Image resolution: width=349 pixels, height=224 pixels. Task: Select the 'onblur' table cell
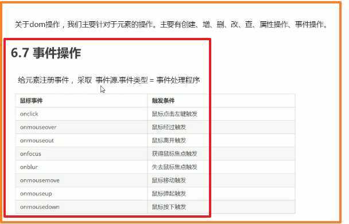pos(82,167)
